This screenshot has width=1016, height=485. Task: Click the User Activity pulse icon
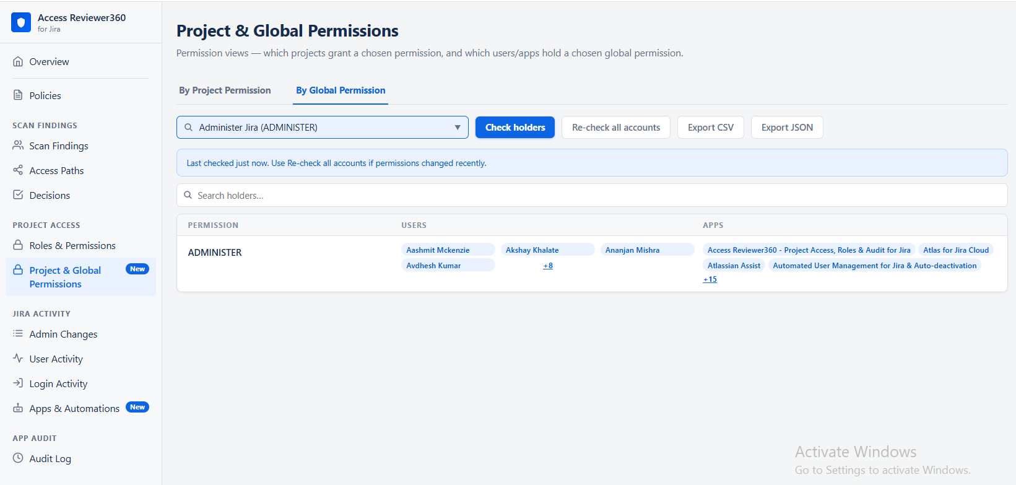pyautogui.click(x=18, y=359)
